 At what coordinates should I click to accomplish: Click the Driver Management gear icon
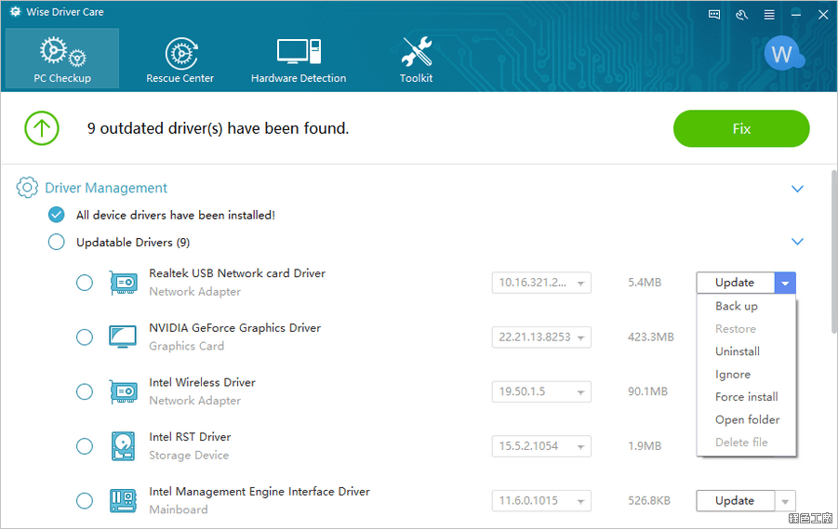pyautogui.click(x=27, y=188)
